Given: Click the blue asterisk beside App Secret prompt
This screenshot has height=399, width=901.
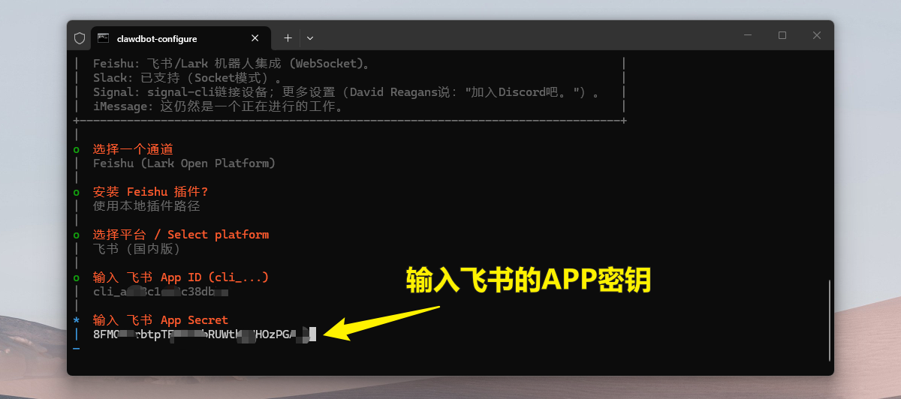Looking at the screenshot, I should click(77, 320).
